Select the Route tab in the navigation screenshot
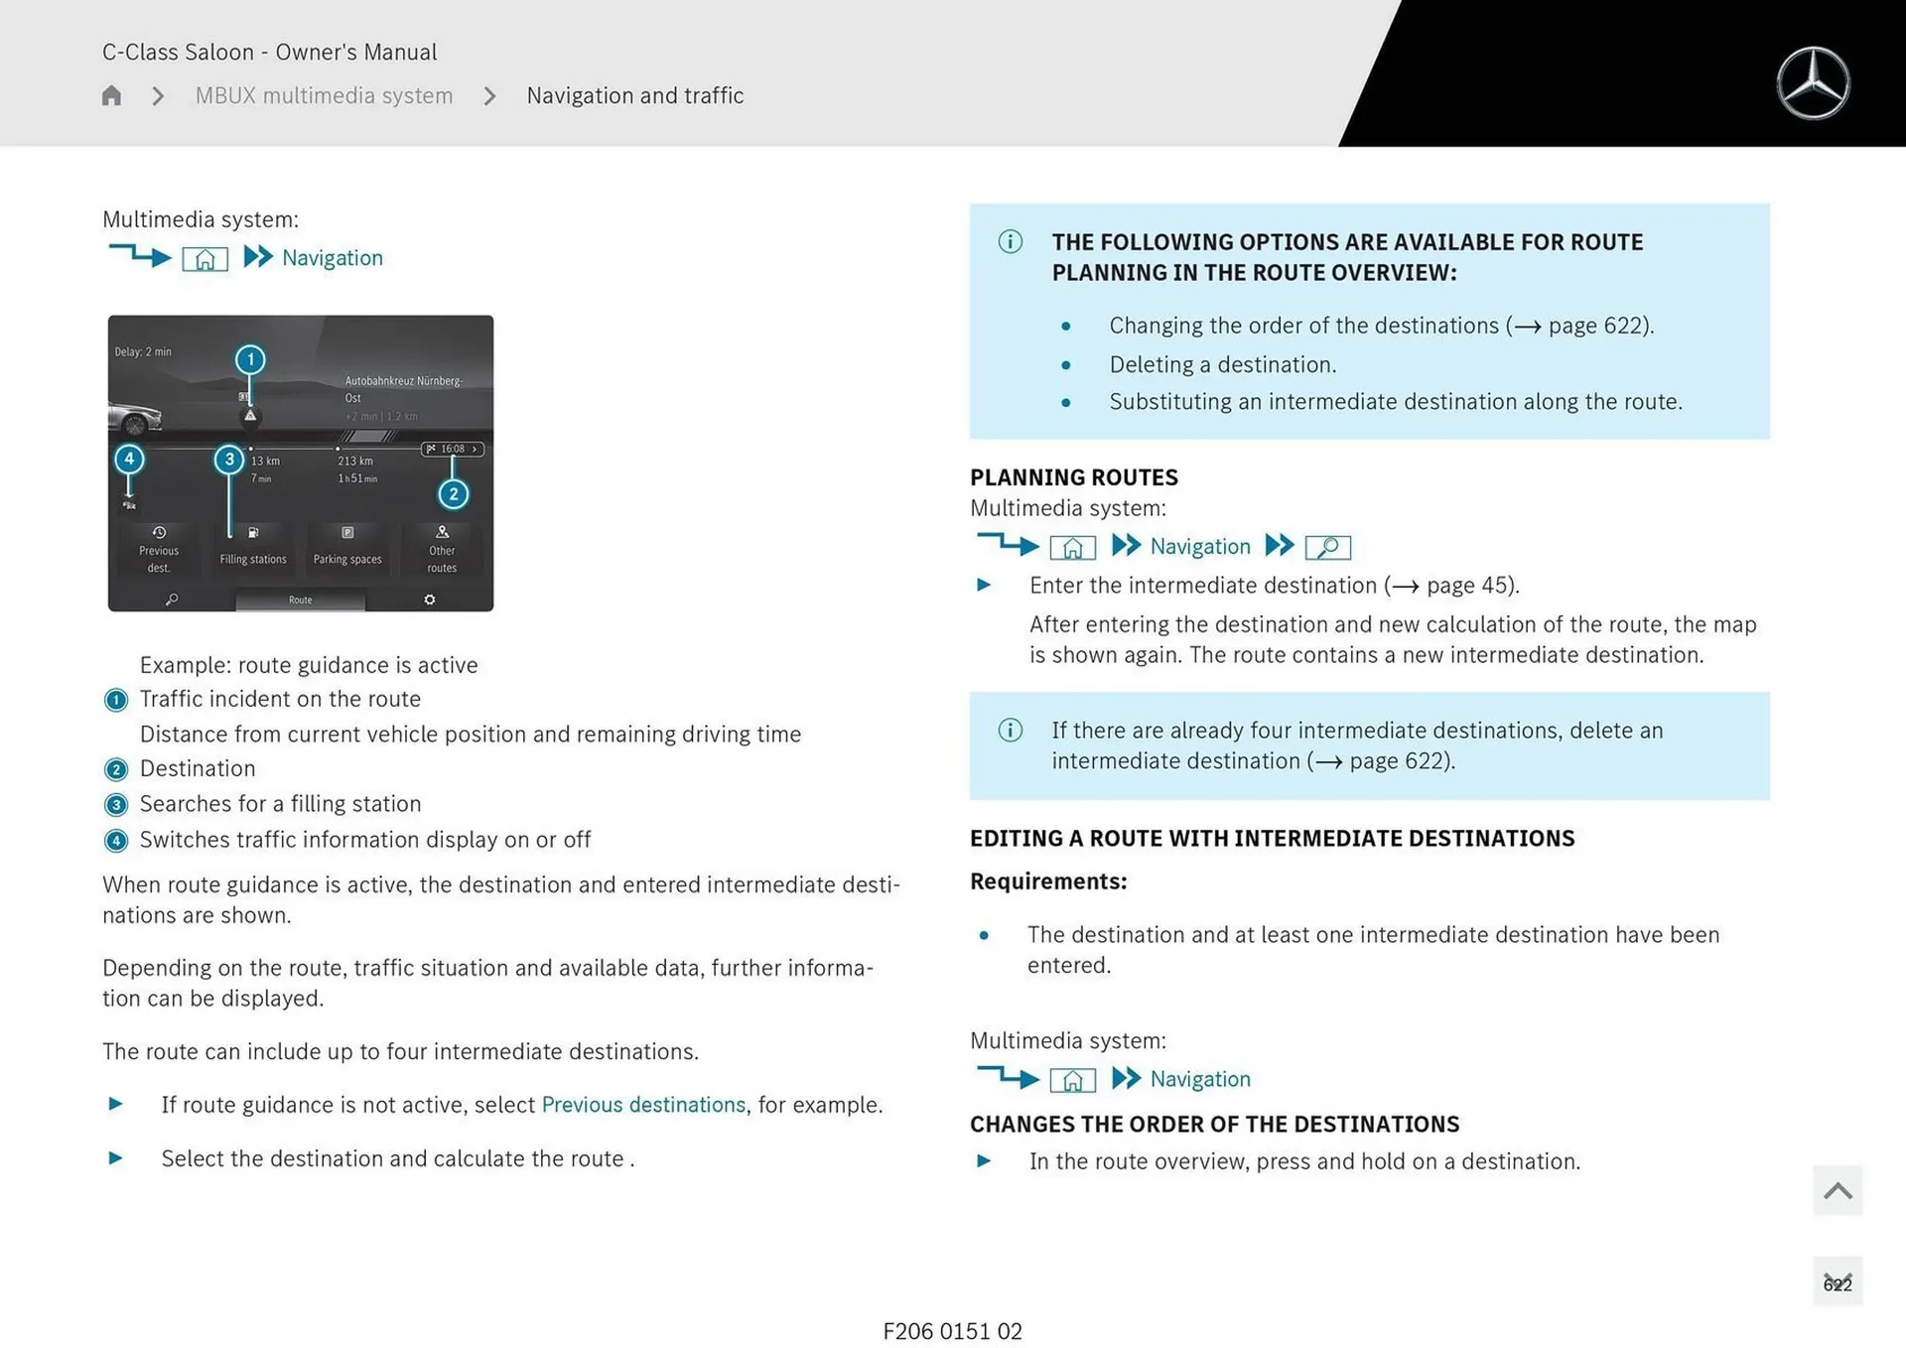This screenshot has width=1906, height=1348. (301, 600)
